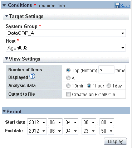Focus the items count input field
Viewport: 132px width, 148px height.
pyautogui.click(x=106, y=70)
